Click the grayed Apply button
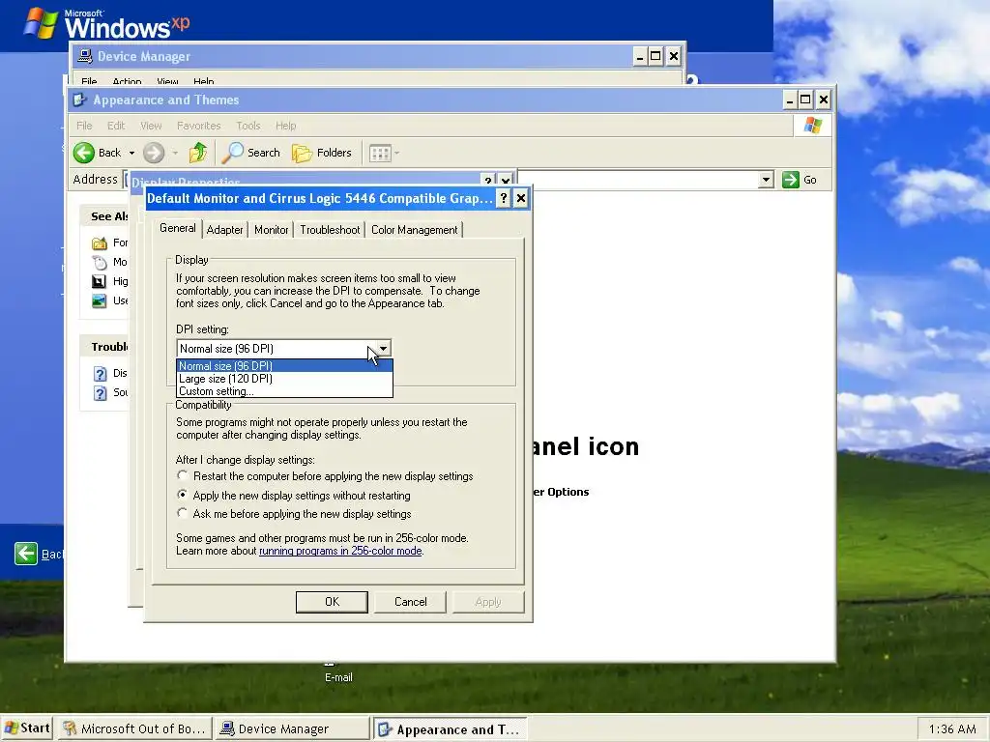Screen dimensions: 990x742 coord(488,602)
